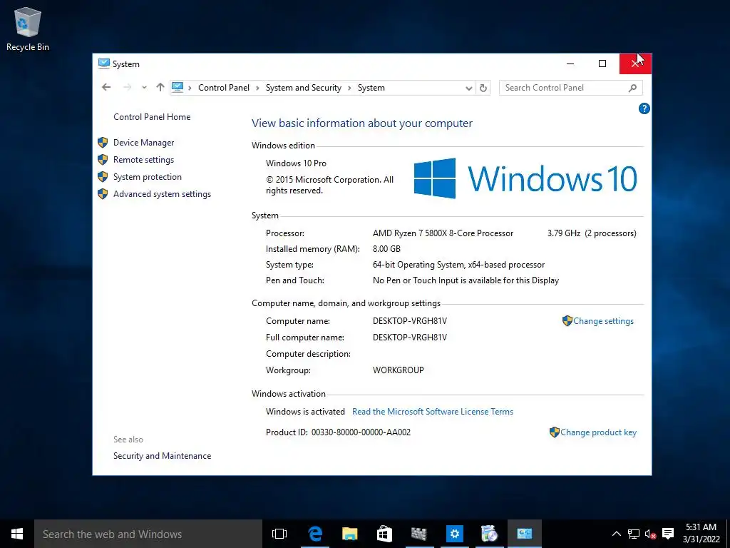Open Control Panel Home
The height and width of the screenshot is (548, 730).
click(152, 117)
